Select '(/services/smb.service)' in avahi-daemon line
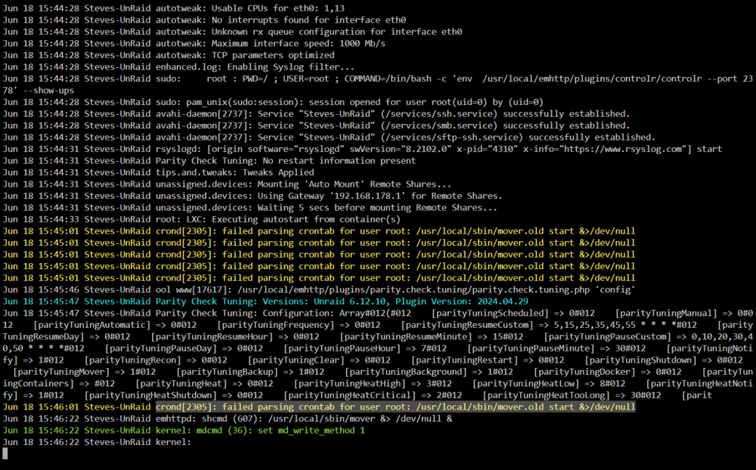 pyautogui.click(x=439, y=125)
